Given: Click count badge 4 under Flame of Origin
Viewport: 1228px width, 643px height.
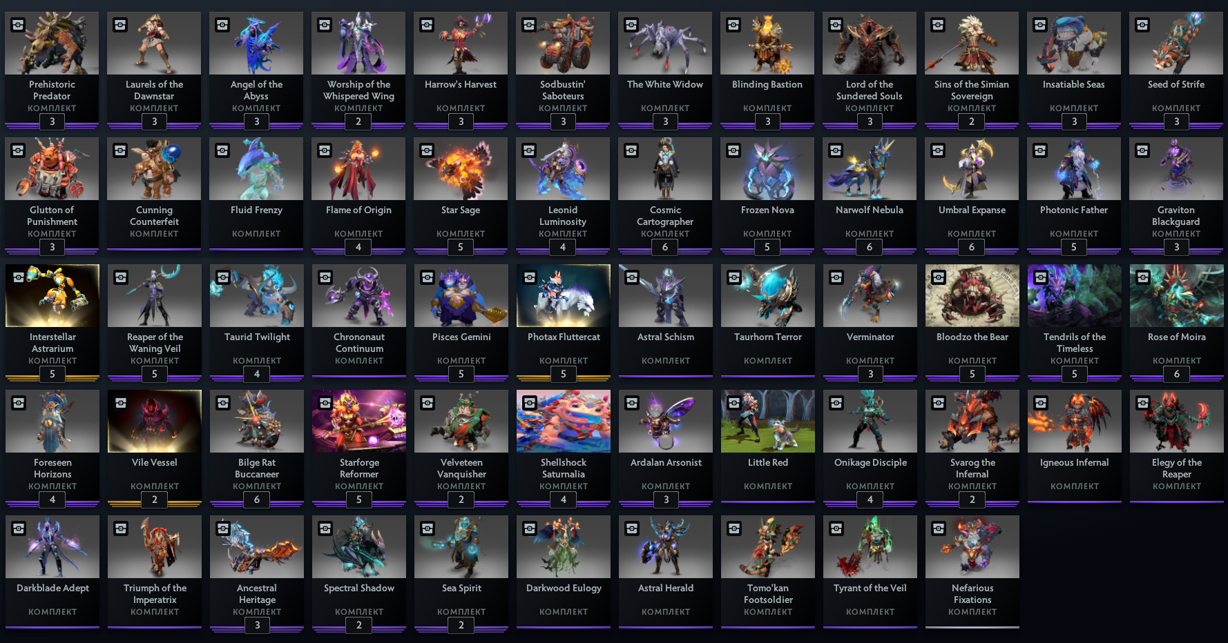Looking at the screenshot, I should tap(358, 248).
